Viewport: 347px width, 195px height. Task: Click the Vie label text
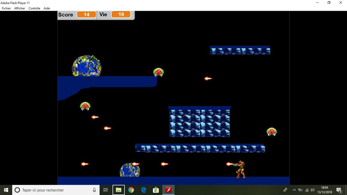[103, 14]
